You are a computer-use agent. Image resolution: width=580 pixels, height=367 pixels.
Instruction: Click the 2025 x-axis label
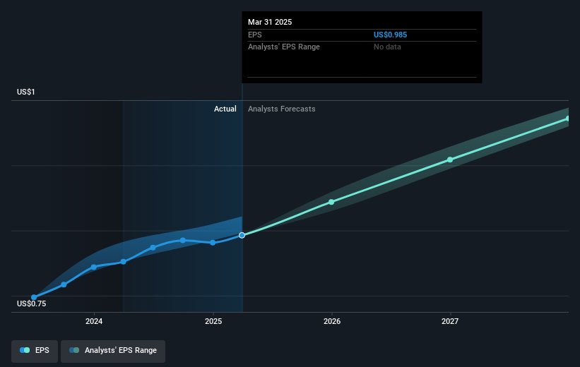[213, 321]
